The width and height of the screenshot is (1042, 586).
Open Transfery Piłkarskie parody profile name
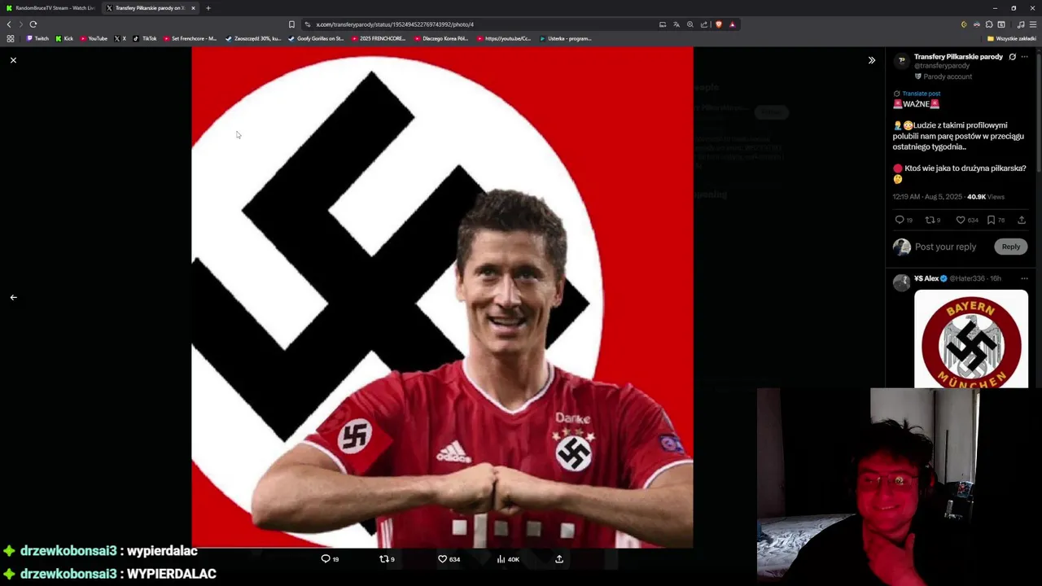click(958, 57)
